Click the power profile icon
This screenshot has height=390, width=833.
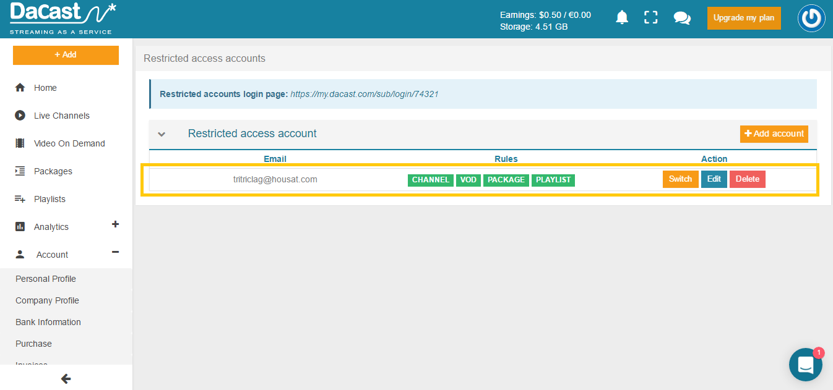point(811,19)
